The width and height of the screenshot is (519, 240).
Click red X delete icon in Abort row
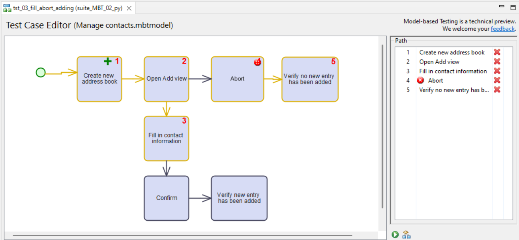(x=497, y=80)
